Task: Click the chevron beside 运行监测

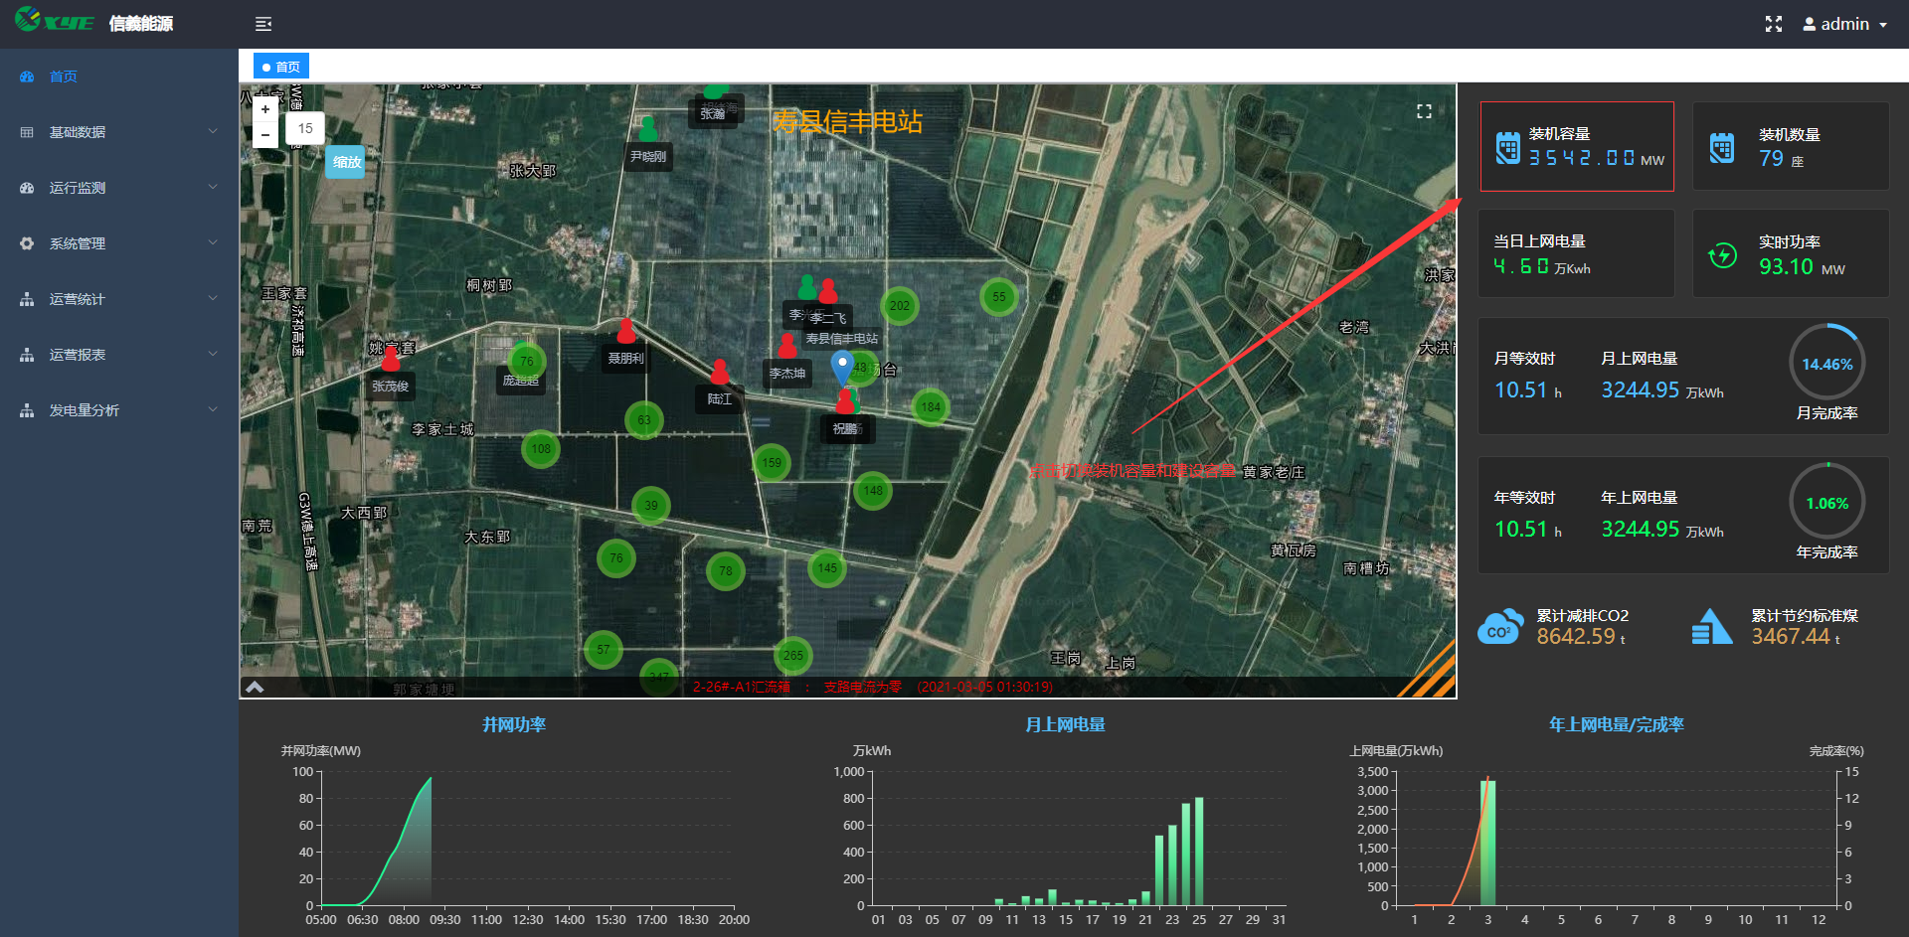Action: (213, 187)
